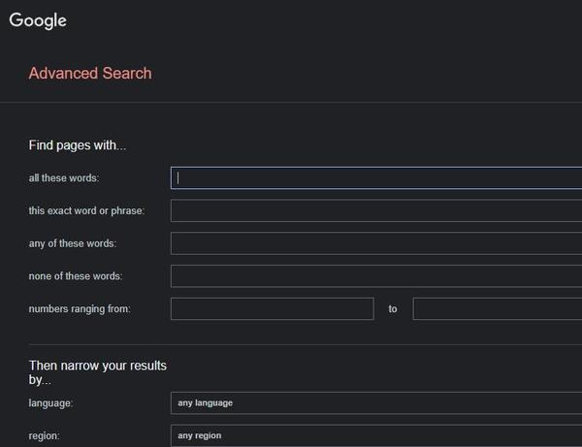Click the "all these words:" label

(64, 178)
